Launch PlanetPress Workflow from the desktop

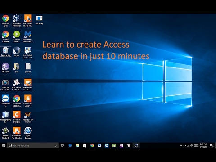(28, 85)
